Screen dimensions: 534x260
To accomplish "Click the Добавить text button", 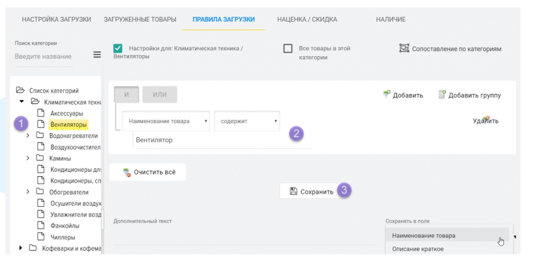I will point(408,95).
